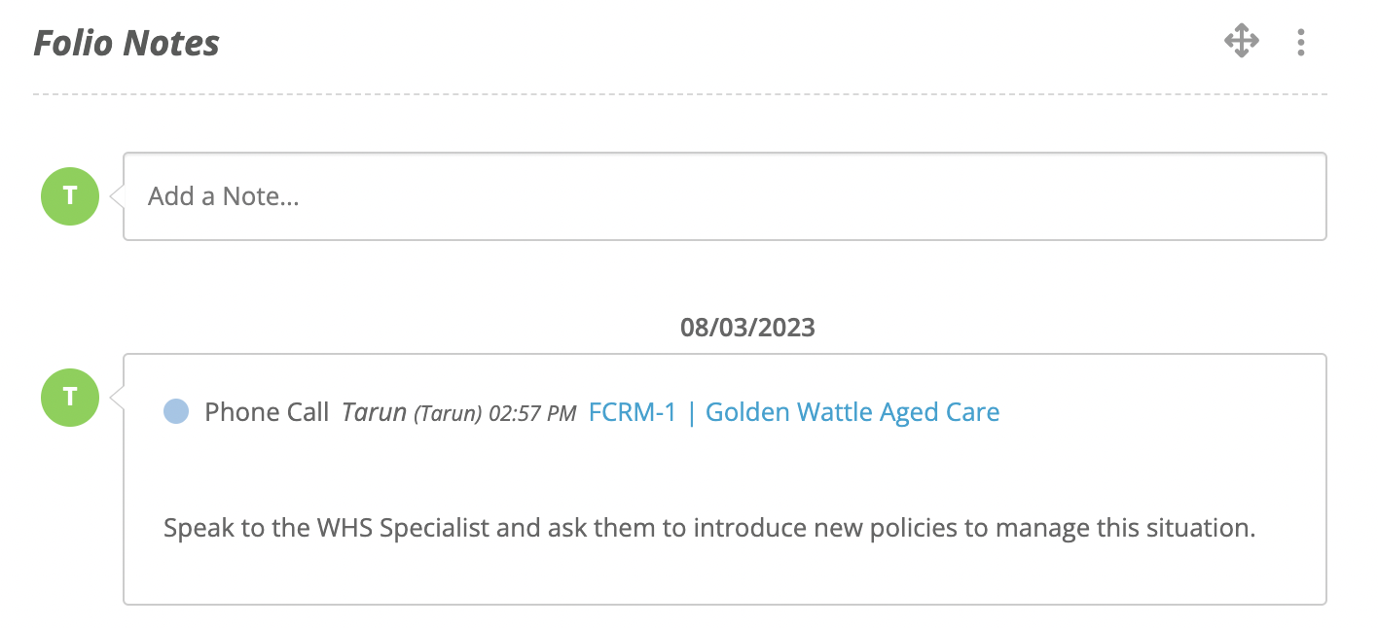Click the Golden Wattle Aged Care link text
This screenshot has height=628, width=1378.
click(852, 412)
